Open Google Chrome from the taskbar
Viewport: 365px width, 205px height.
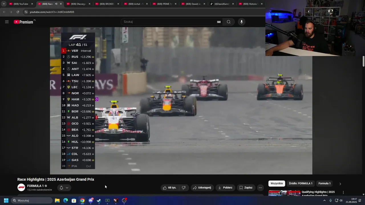pos(82,200)
